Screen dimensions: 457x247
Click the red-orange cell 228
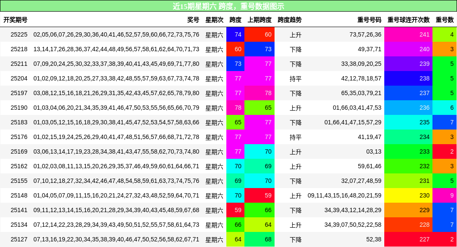tap(408, 225)
